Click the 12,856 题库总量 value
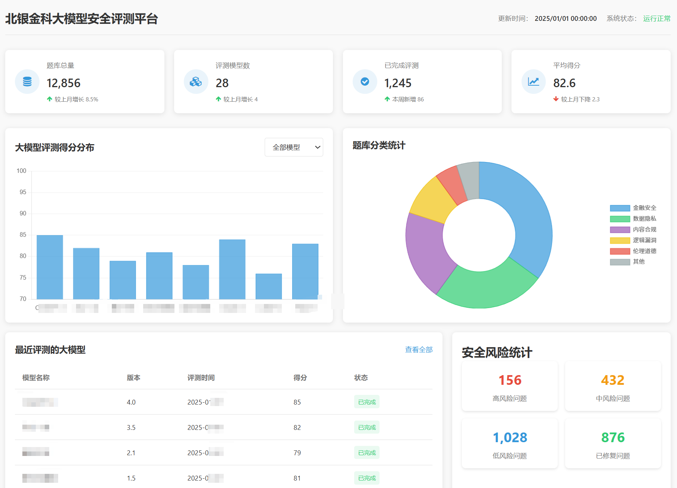The width and height of the screenshot is (677, 488). coord(63,83)
